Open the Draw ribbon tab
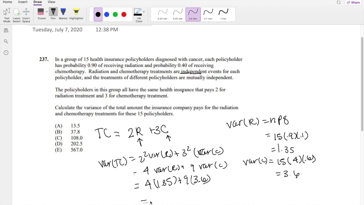 click(38, 2)
